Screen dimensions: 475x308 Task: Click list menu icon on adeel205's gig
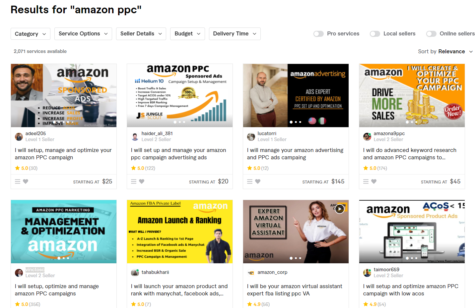tap(18, 181)
